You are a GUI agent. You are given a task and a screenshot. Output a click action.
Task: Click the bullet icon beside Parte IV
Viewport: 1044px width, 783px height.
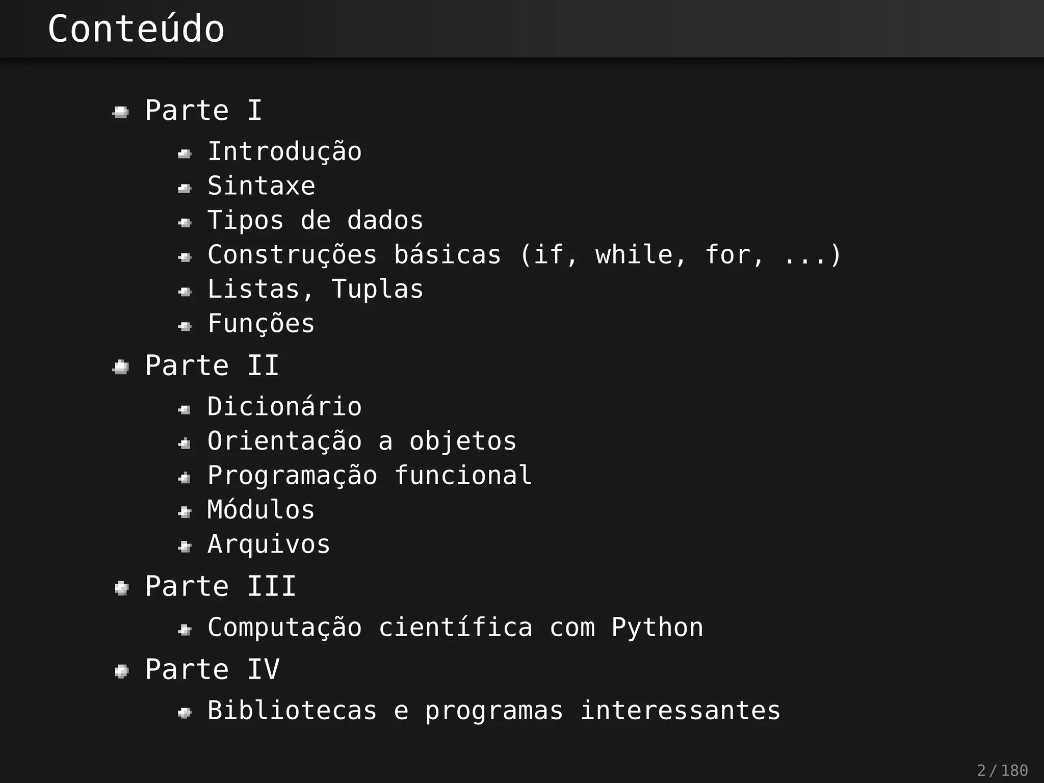point(121,671)
